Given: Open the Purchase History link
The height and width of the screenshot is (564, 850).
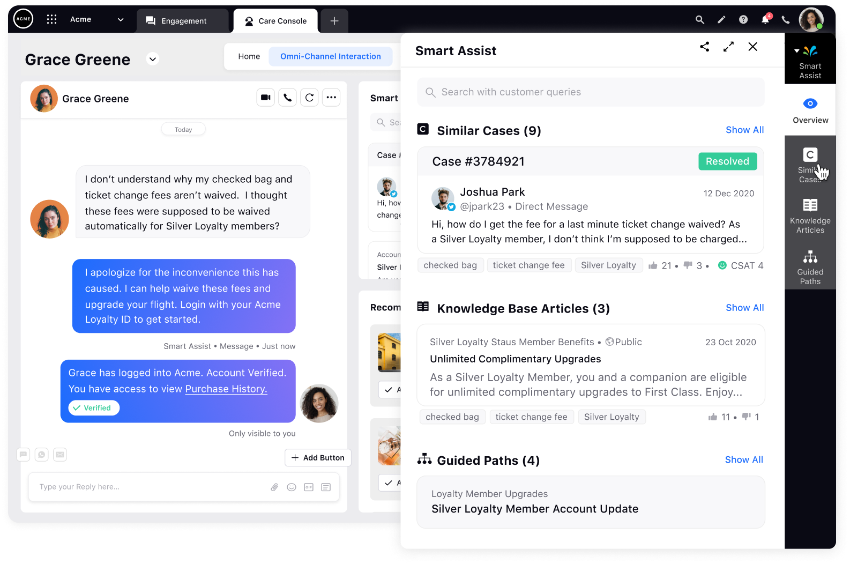Looking at the screenshot, I should (x=226, y=389).
